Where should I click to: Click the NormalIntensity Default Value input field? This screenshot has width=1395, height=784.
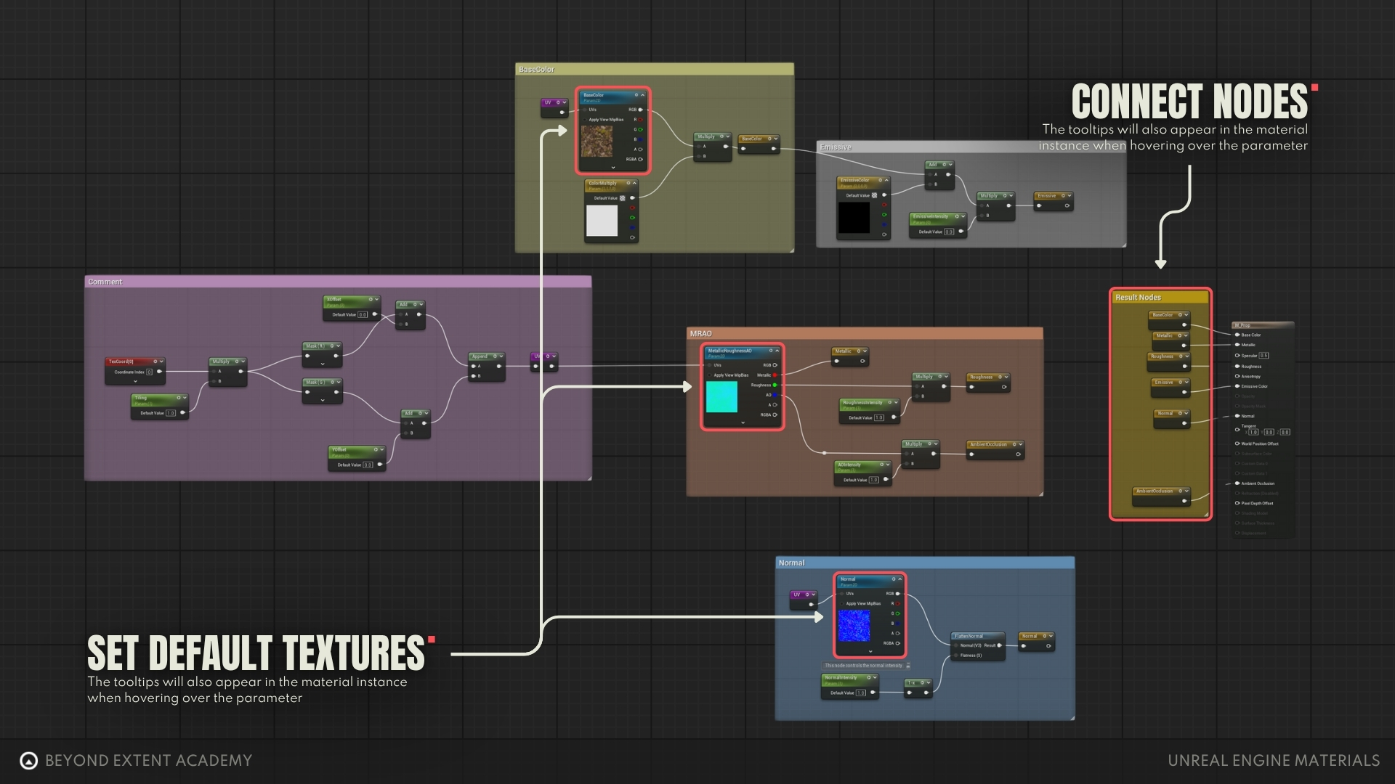coord(860,693)
